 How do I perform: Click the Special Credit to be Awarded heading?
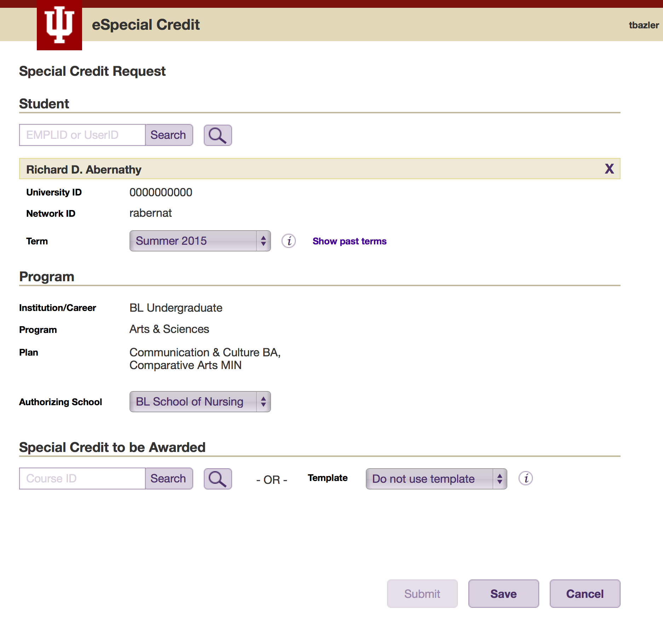[112, 447]
